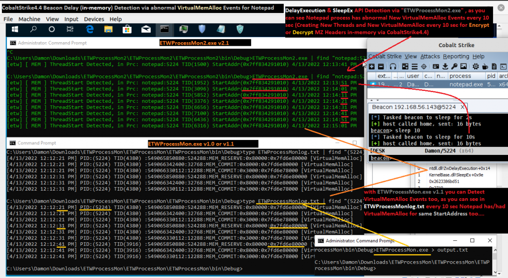The height and width of the screenshot is (278, 508).
Task: Click the document icon in Cobalt Strike toolbar
Action: pos(494,67)
